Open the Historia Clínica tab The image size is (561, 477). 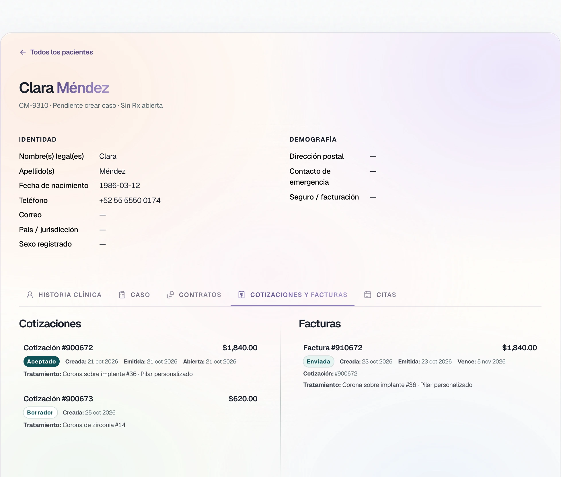pos(64,295)
